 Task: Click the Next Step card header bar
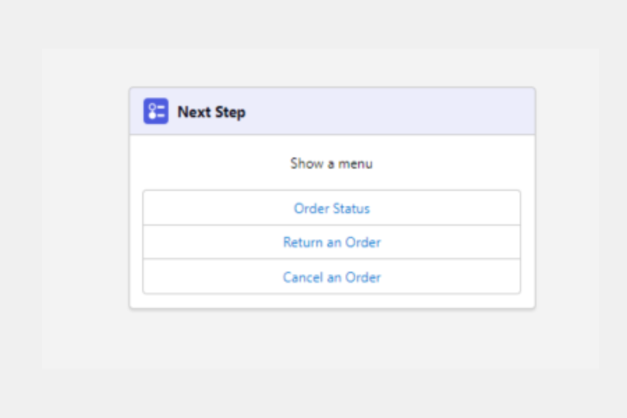point(390,111)
